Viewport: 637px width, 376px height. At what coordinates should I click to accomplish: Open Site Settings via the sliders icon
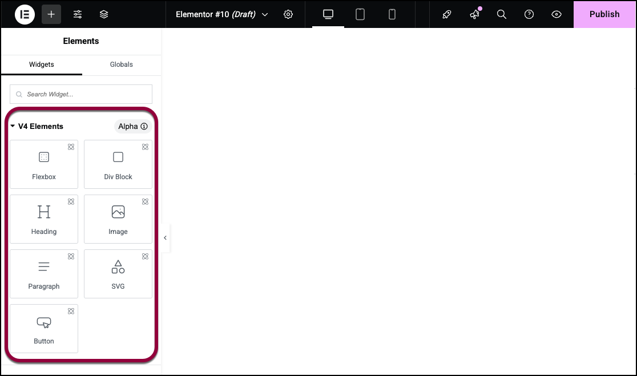[x=78, y=14]
